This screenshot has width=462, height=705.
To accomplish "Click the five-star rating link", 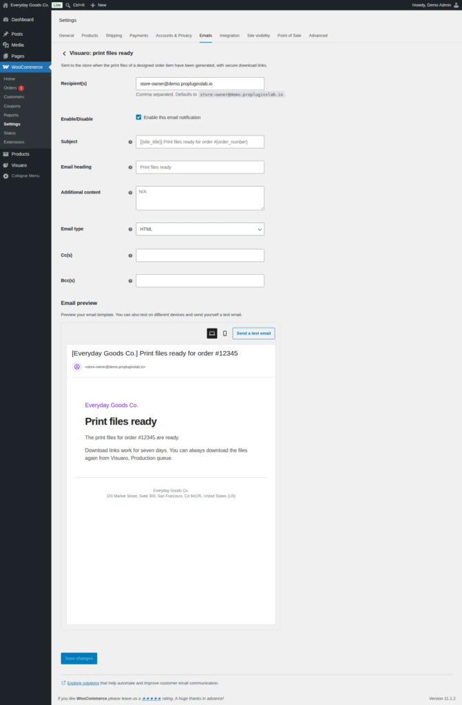I will (151, 698).
